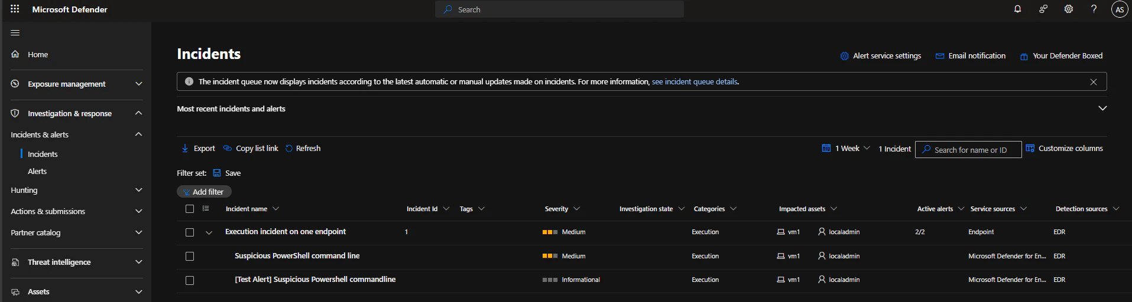Image resolution: width=1132 pixels, height=302 pixels.
Task: Open the app launcher waffle icon
Action: (15, 9)
